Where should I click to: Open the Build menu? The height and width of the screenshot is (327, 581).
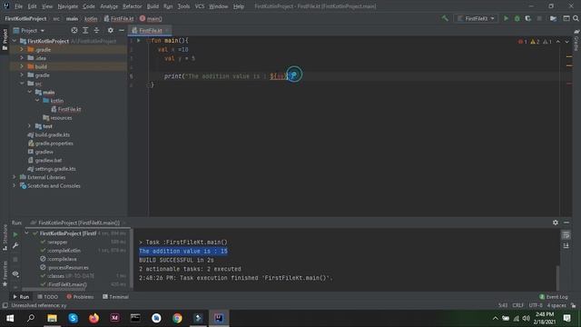pos(153,6)
